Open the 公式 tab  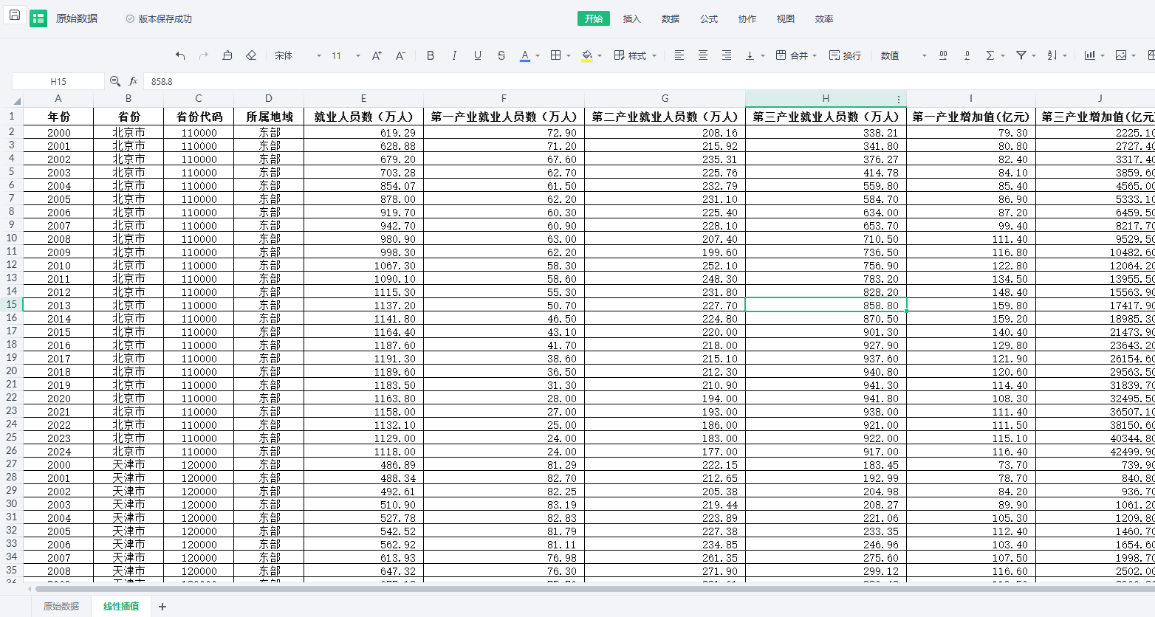[709, 18]
